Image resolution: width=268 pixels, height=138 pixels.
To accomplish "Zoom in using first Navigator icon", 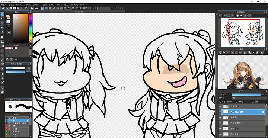I will click(x=220, y=16).
